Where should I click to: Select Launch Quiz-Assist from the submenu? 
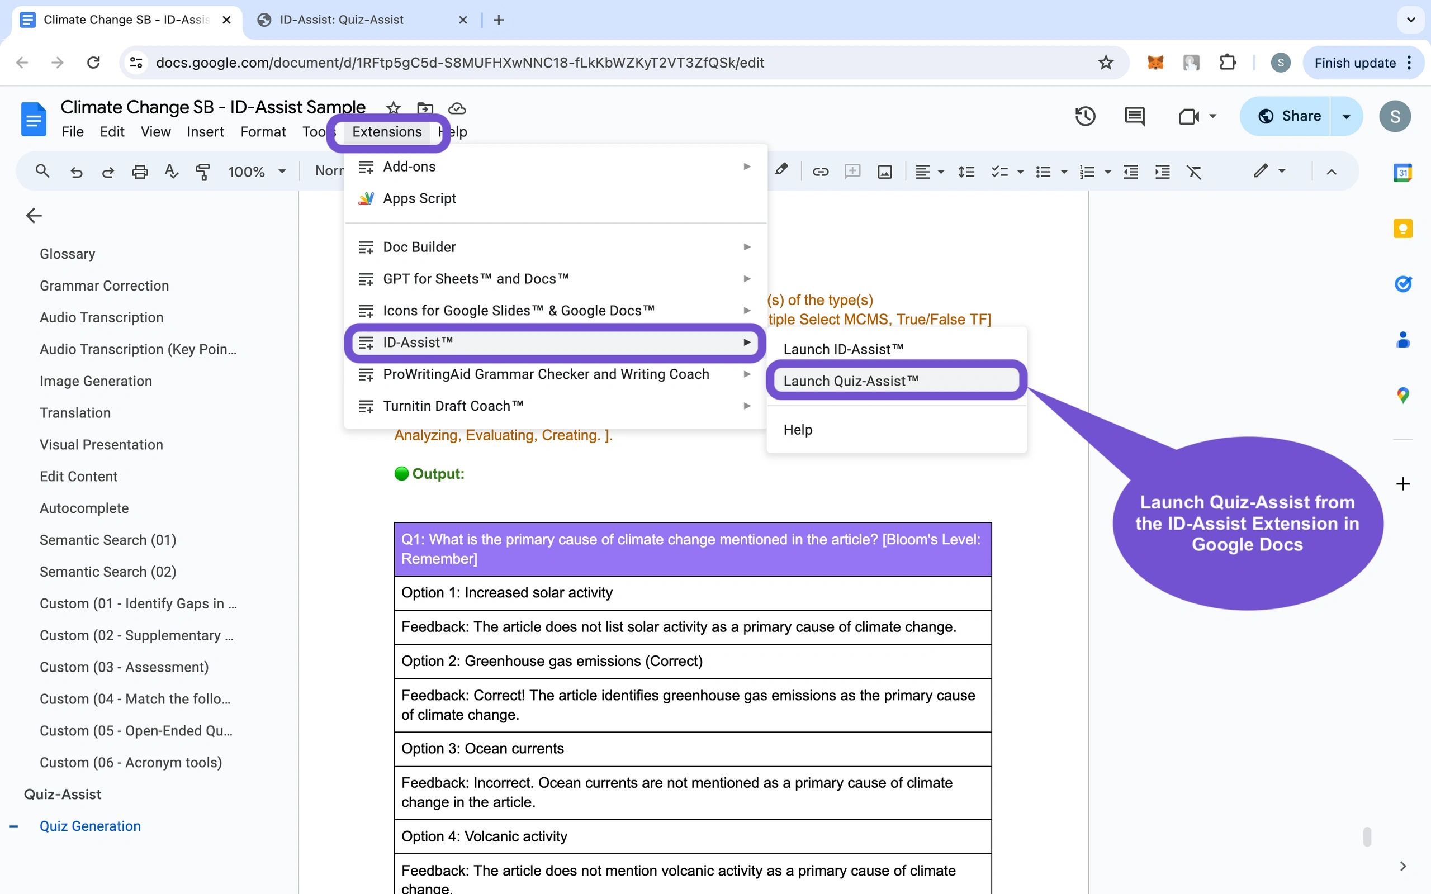coord(851,381)
